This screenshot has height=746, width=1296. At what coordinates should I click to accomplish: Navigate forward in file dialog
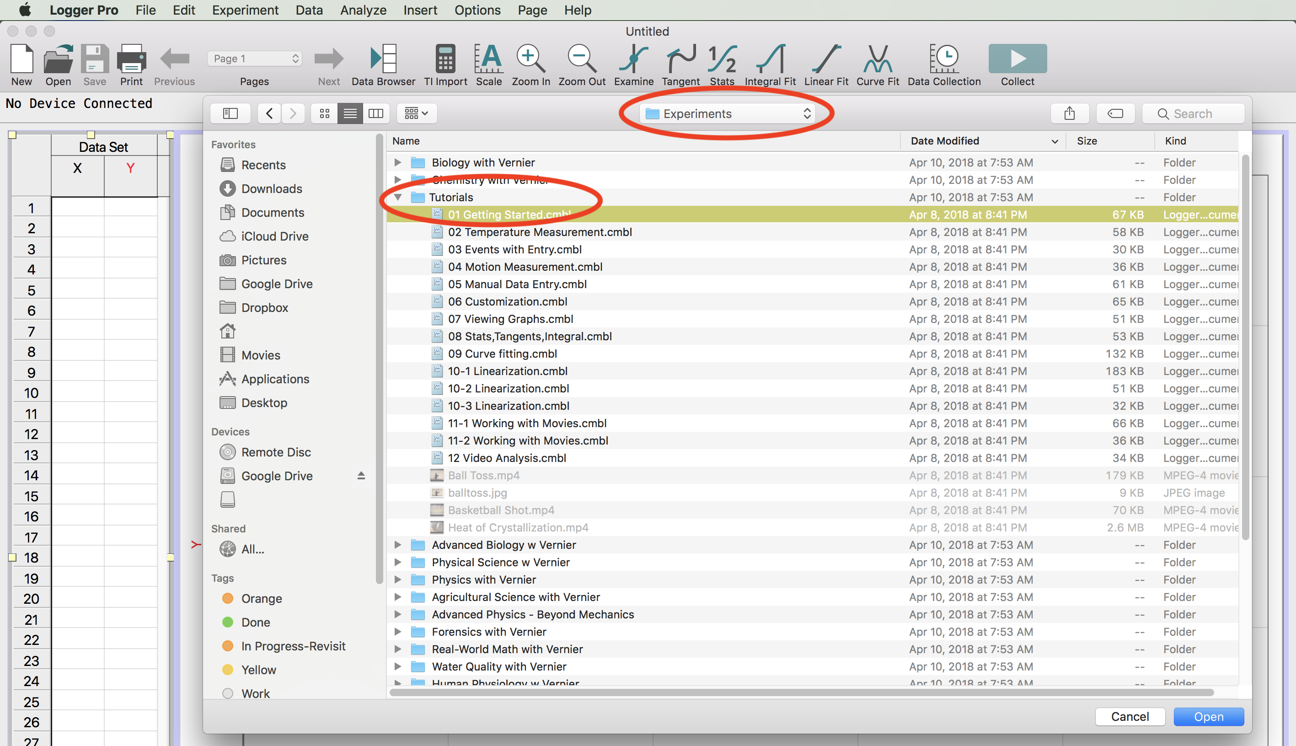coord(293,113)
